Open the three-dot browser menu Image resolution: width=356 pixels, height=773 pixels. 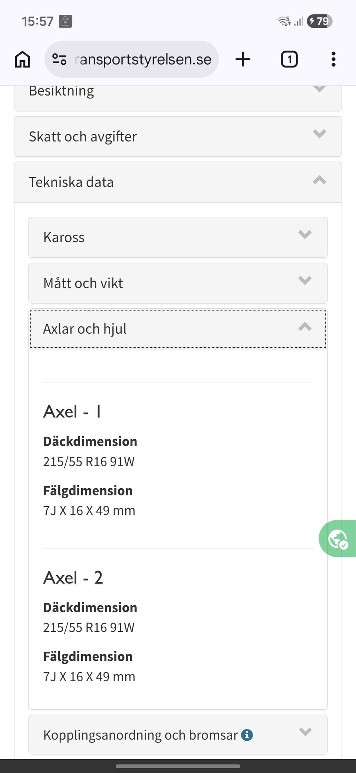click(333, 59)
